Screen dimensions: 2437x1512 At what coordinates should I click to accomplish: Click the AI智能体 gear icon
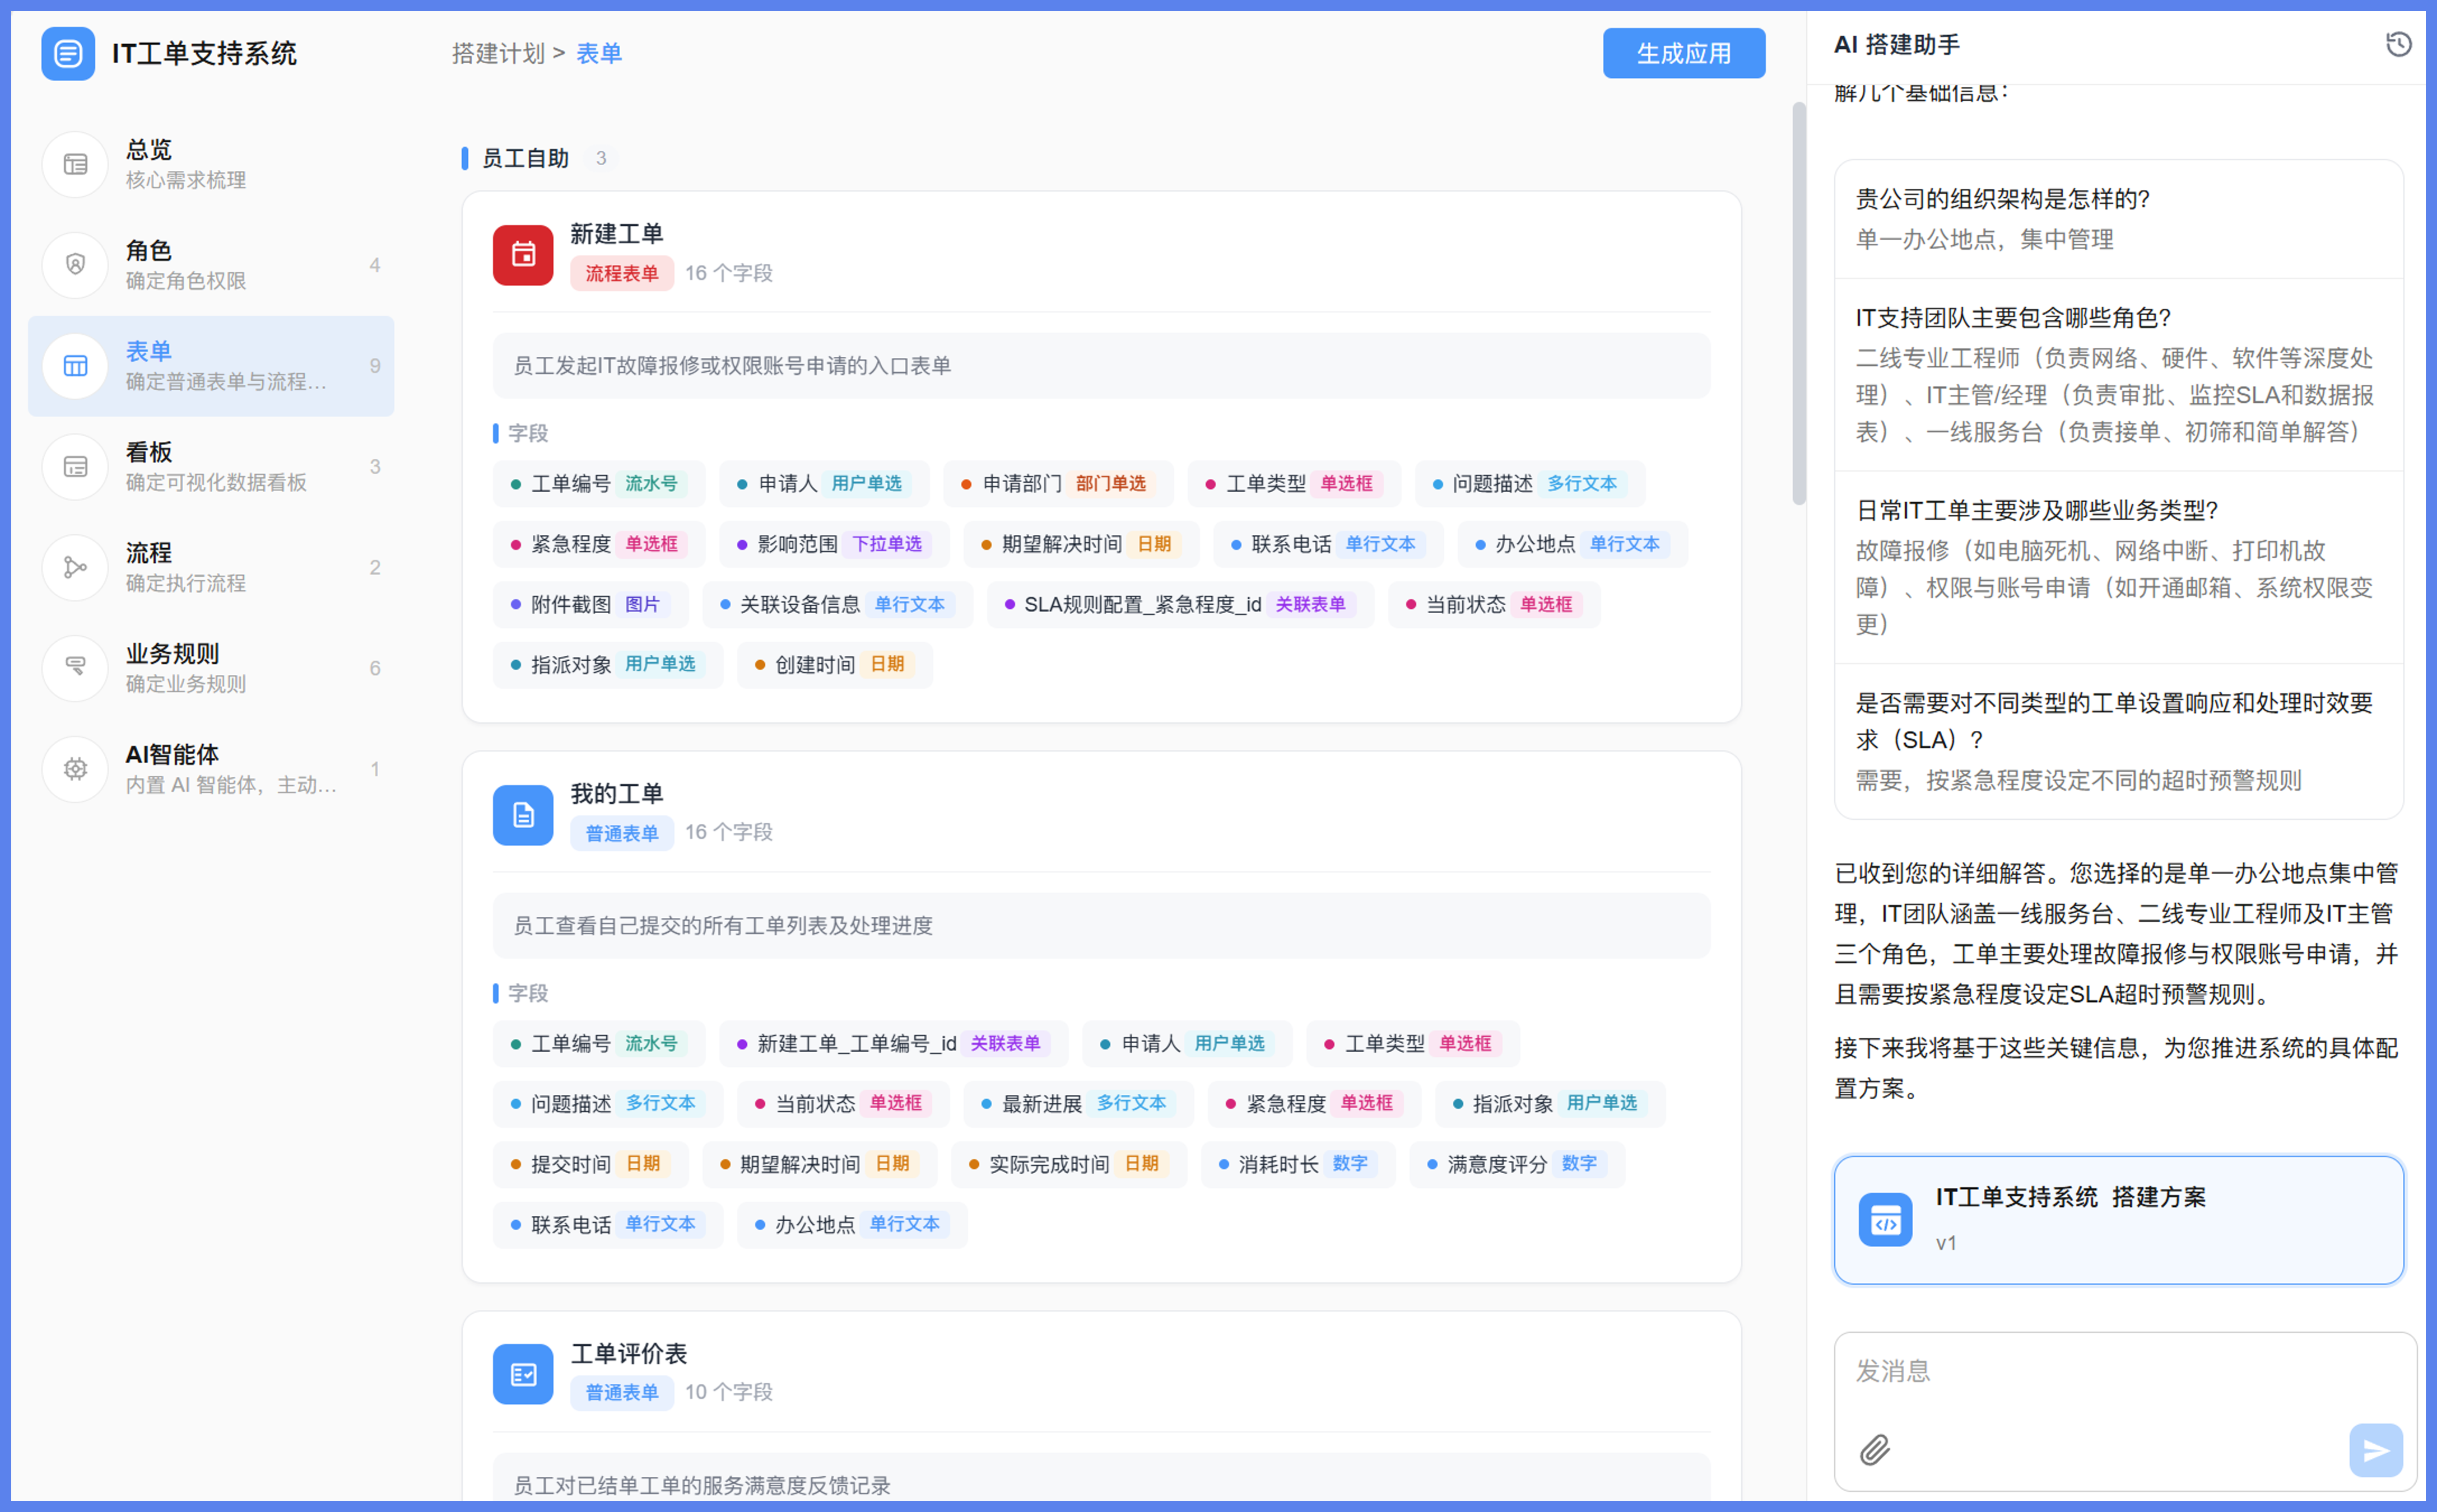75,769
